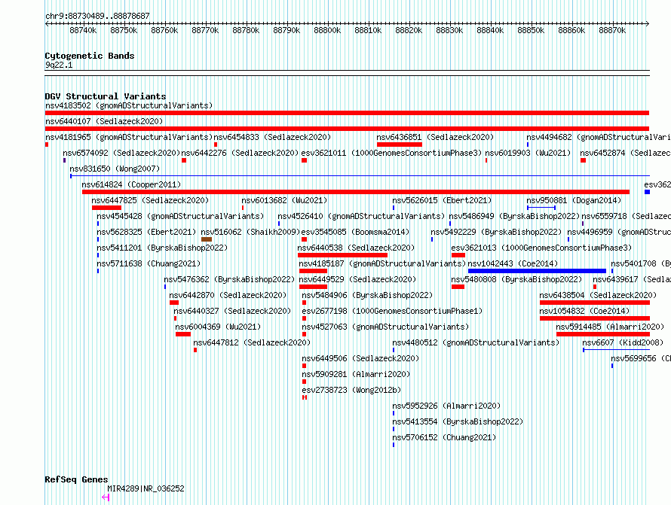
Task: Click the 88800k ruler position label
Action: [327, 31]
